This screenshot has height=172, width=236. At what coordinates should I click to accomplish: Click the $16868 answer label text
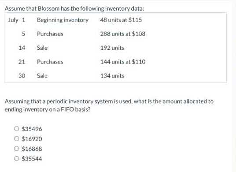[x=32, y=149]
